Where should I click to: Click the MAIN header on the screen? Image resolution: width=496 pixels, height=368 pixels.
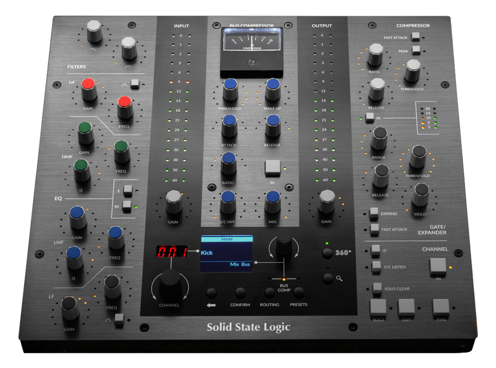tap(227, 239)
